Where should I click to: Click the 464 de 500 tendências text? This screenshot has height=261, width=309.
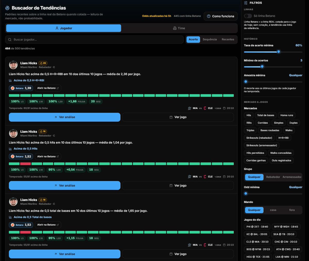(20, 49)
